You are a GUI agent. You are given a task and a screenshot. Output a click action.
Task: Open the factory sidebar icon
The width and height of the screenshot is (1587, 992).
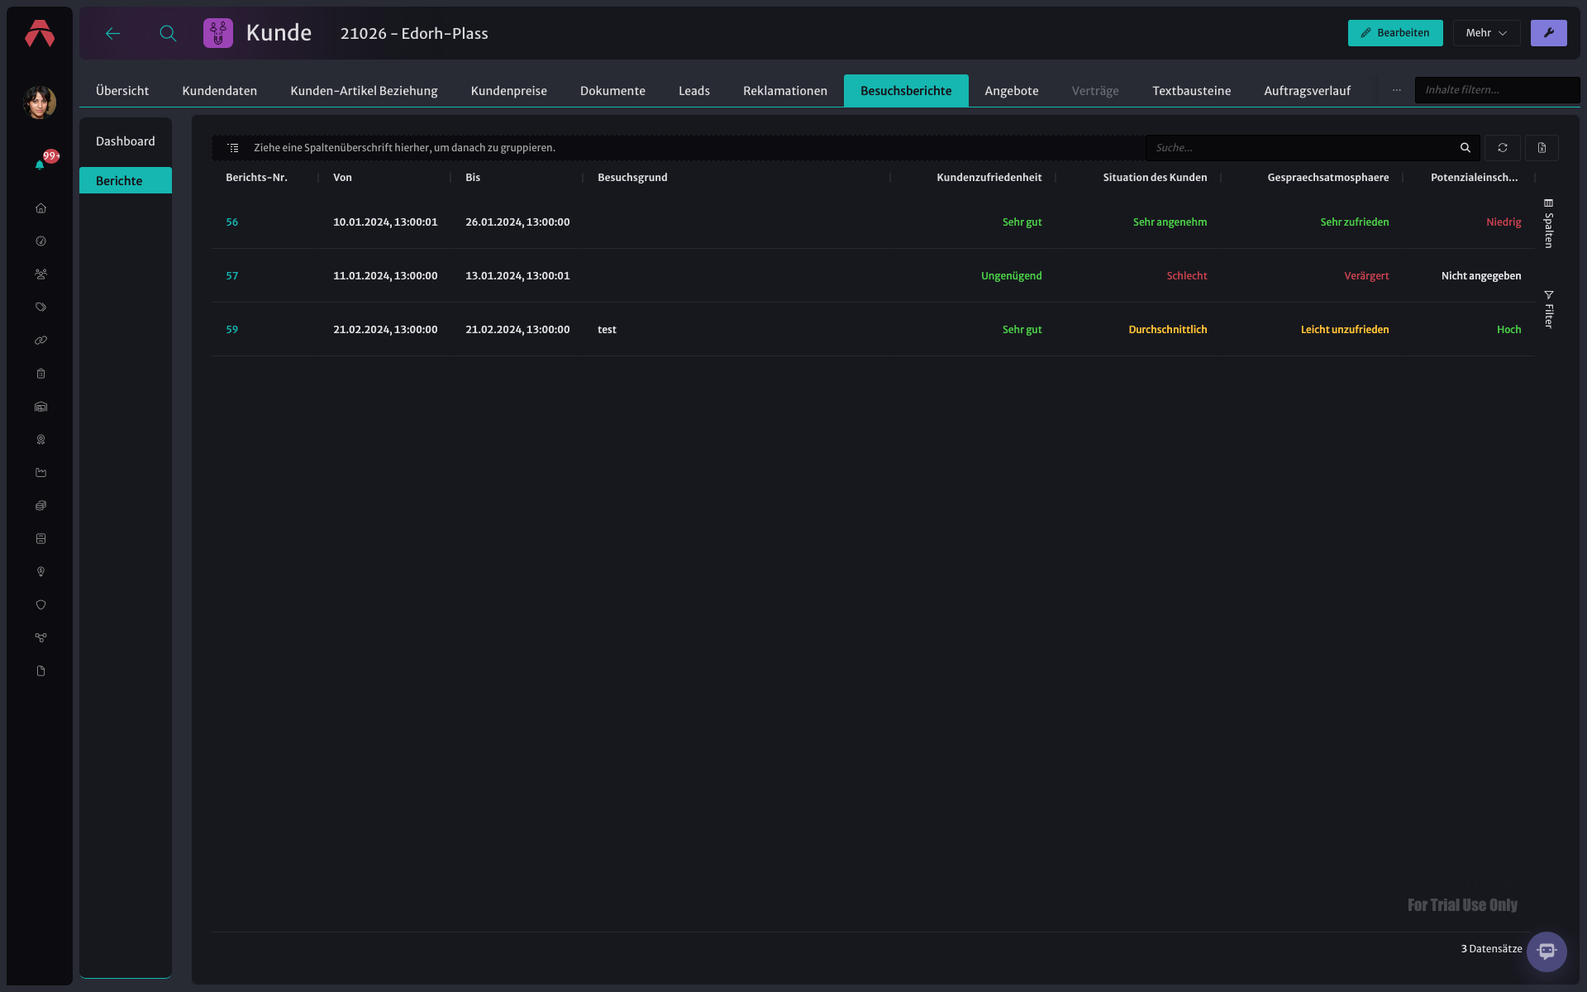[x=41, y=473]
